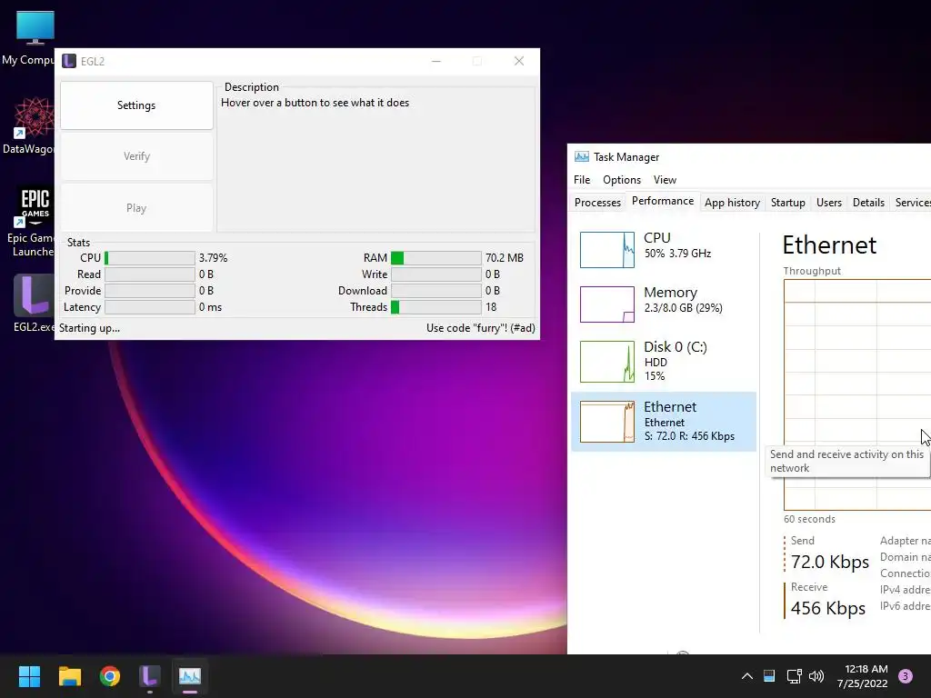The width and height of the screenshot is (931, 698).
Task: Click the EGL2 taskbar icon
Action: (150, 676)
